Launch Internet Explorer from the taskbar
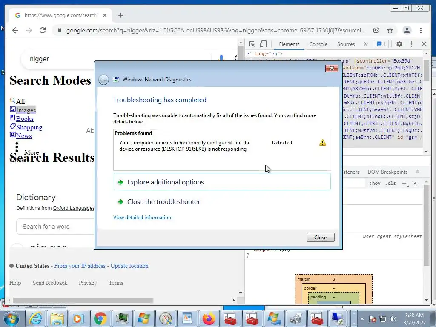The height and width of the screenshot is (327, 436). pos(36,318)
